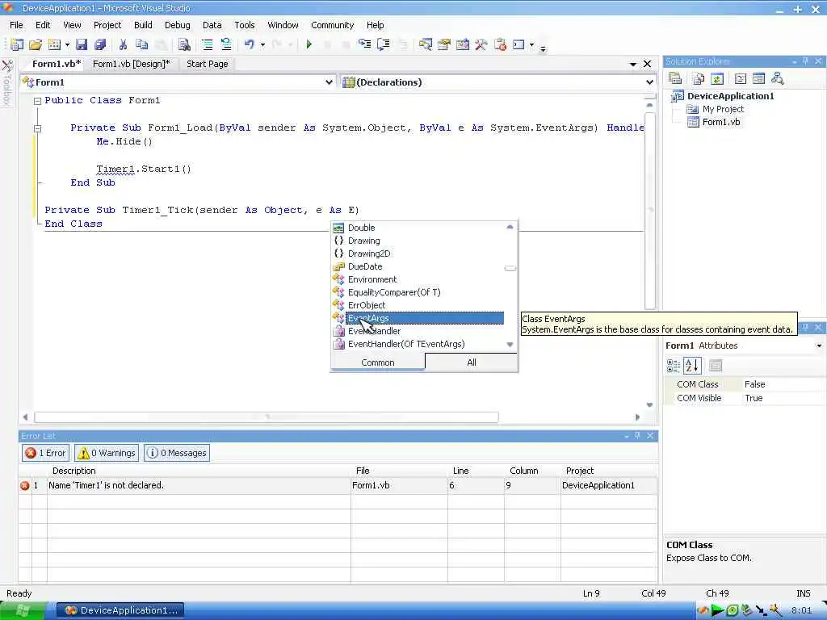Save the current file with the floppy icon

[82, 45]
